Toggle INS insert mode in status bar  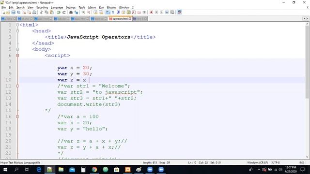301,163
